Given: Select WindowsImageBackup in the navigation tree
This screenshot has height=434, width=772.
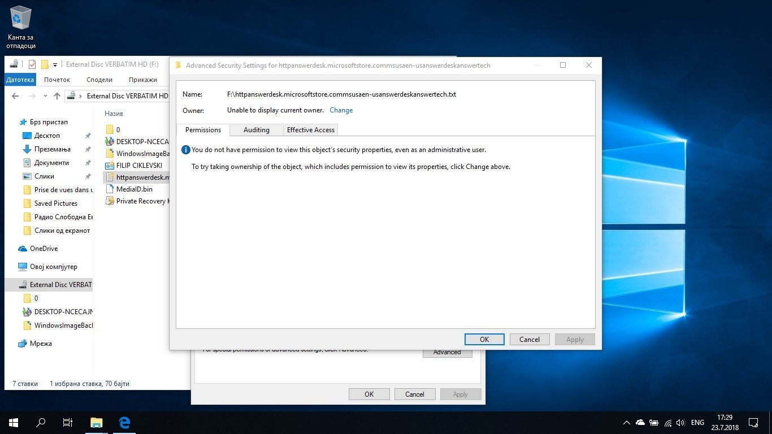Looking at the screenshot, I should coord(58,325).
